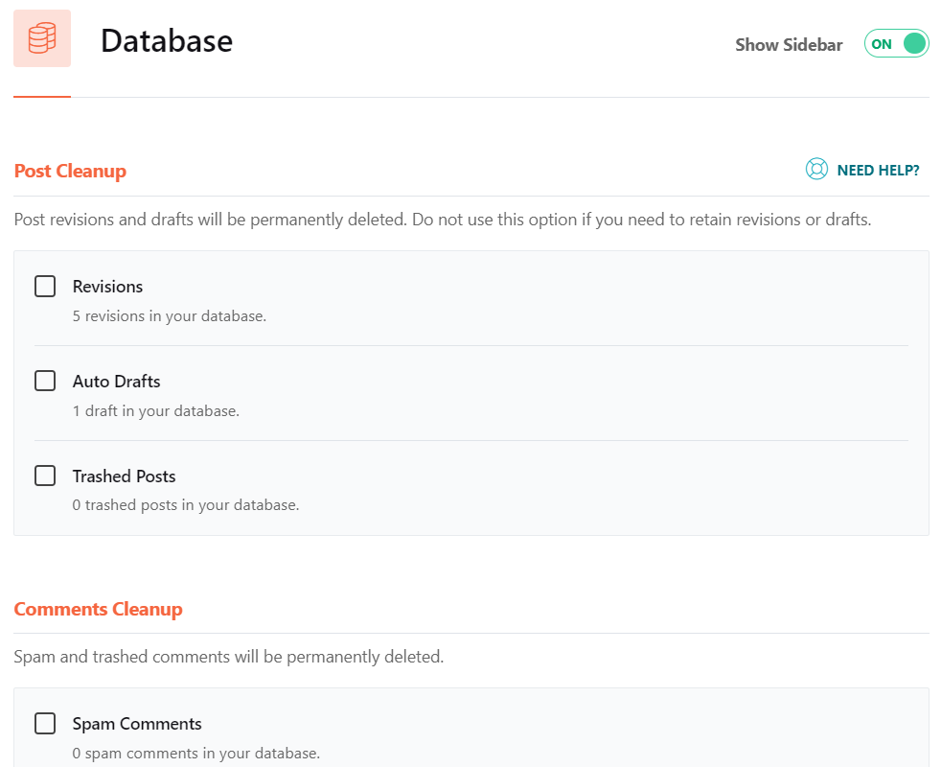941x767 pixels.
Task: Click the Revisions option label
Action: [x=107, y=287]
